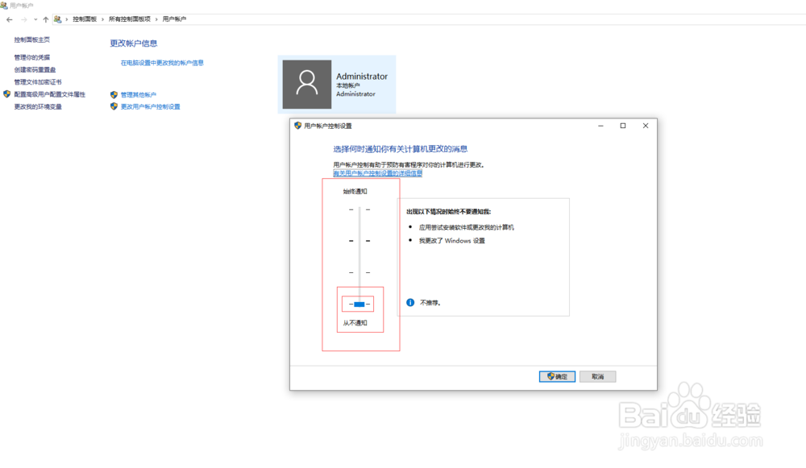Maximize the 用户帐户控制设置 dialog
Viewport: 806px width, 468px height.
point(623,126)
